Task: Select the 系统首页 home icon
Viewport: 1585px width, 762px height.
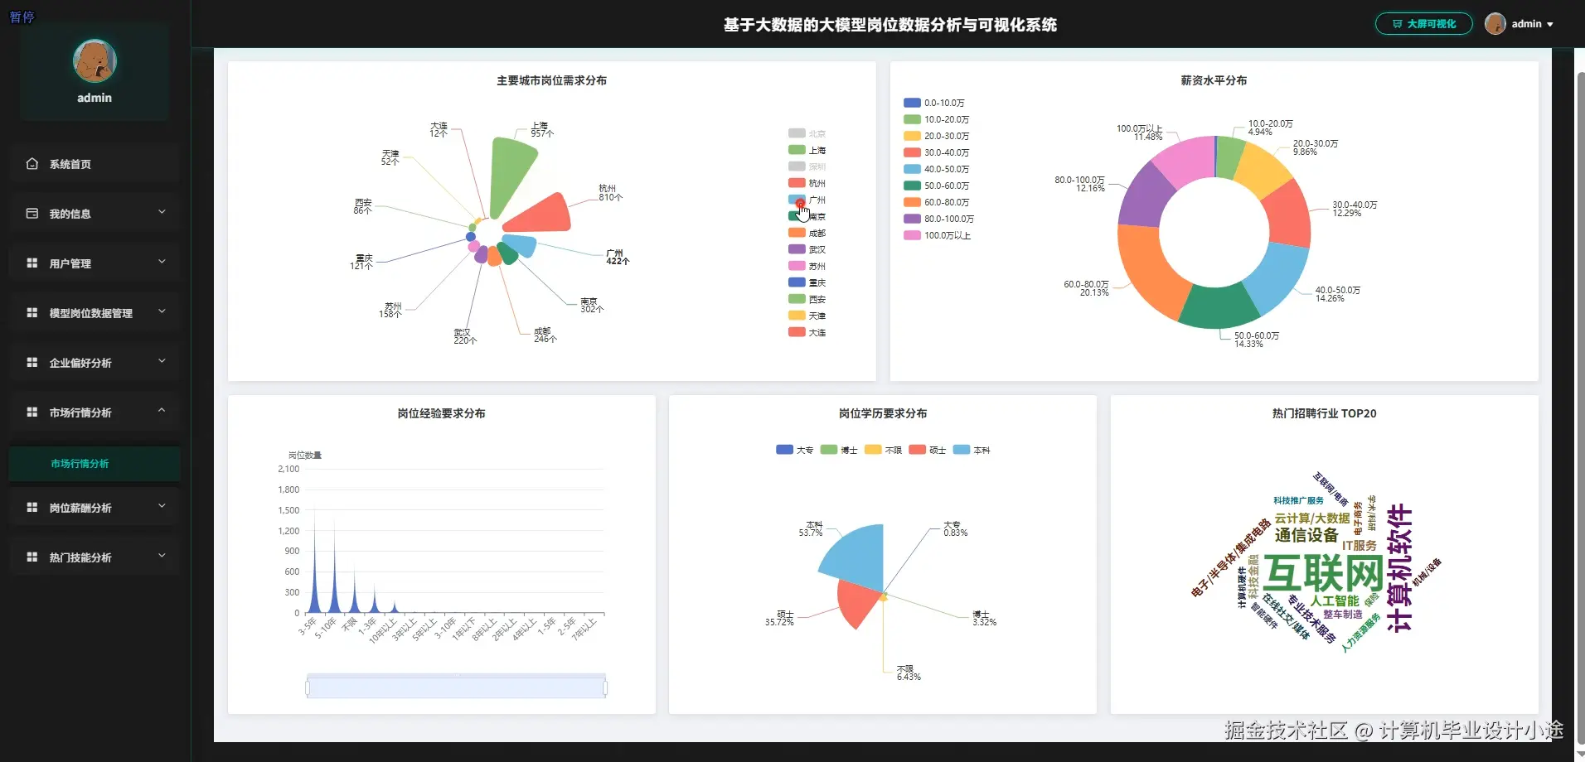Action: pos(32,163)
